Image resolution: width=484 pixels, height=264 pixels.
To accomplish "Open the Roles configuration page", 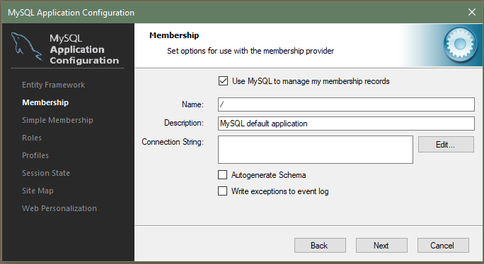I will pyautogui.click(x=32, y=138).
